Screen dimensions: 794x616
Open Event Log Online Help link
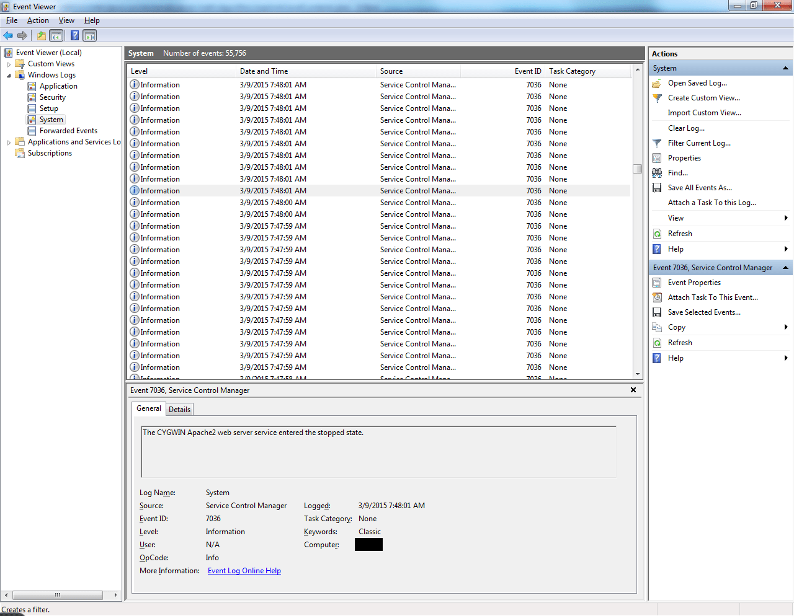click(x=244, y=570)
